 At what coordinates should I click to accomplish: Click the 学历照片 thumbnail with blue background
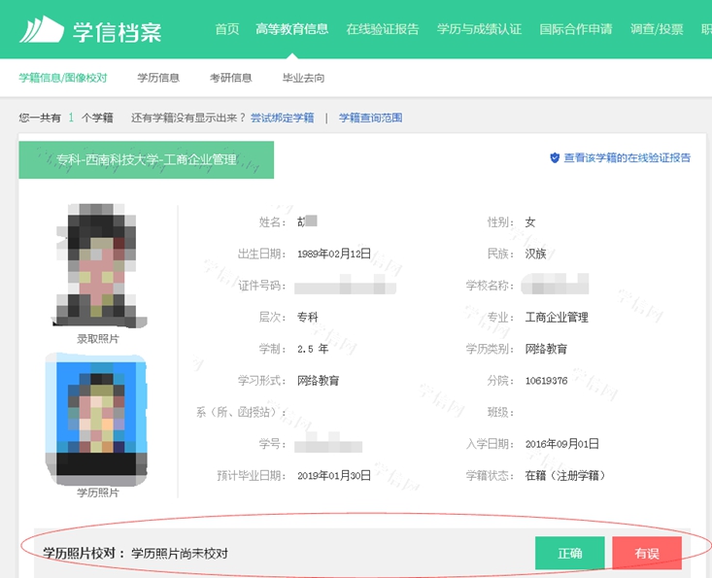(96, 420)
